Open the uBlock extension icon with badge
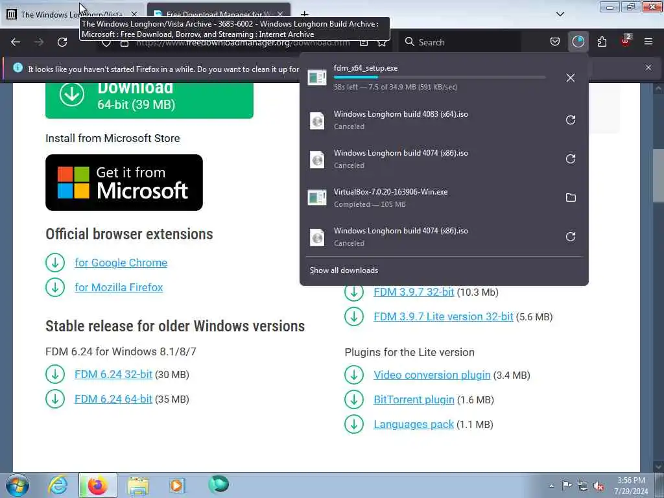Viewport: 664px width, 498px height. (x=626, y=41)
